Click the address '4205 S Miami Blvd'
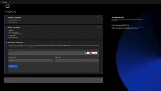This screenshot has height=91, width=161. tap(13, 32)
